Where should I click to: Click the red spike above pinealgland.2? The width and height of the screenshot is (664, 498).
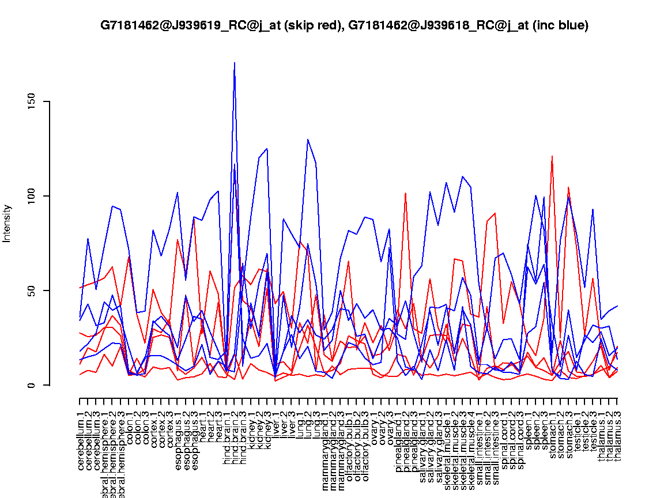406,194
